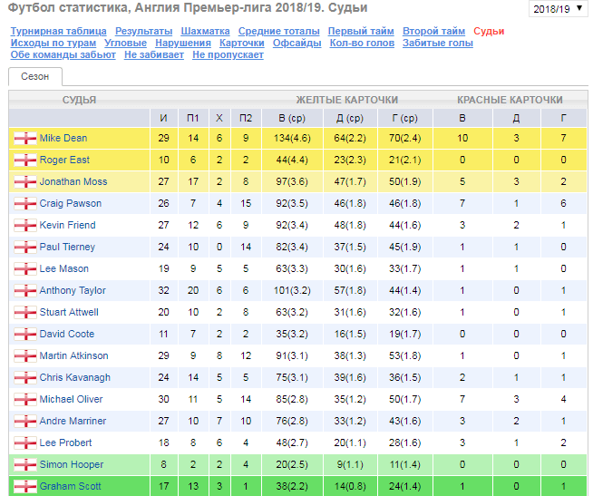Open Средние тоталы statistics

coord(278,31)
